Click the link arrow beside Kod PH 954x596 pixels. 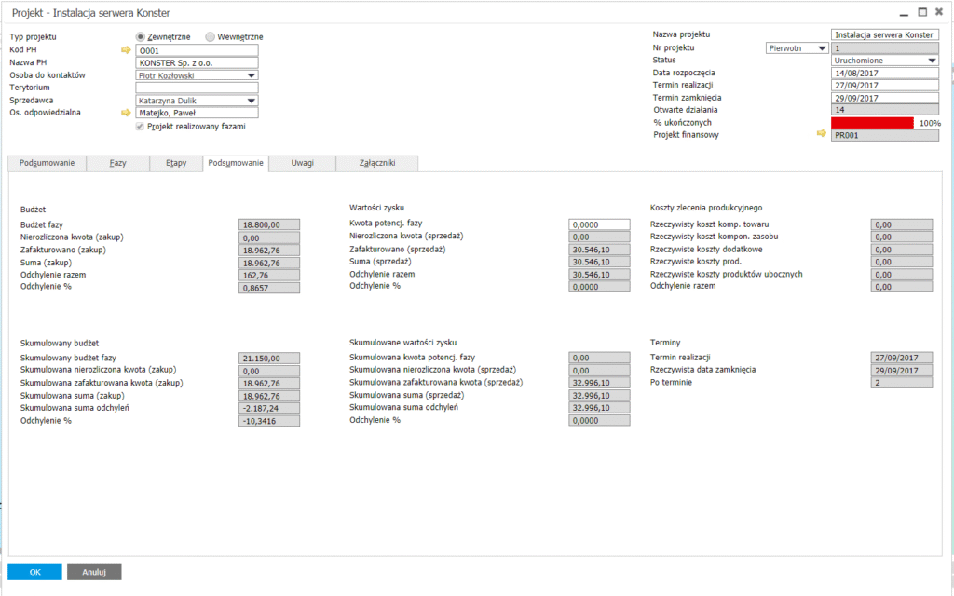[127, 50]
